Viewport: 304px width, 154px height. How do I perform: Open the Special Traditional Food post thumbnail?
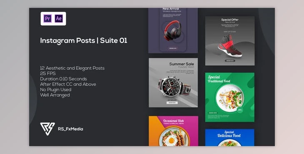pyautogui.click(x=230, y=97)
